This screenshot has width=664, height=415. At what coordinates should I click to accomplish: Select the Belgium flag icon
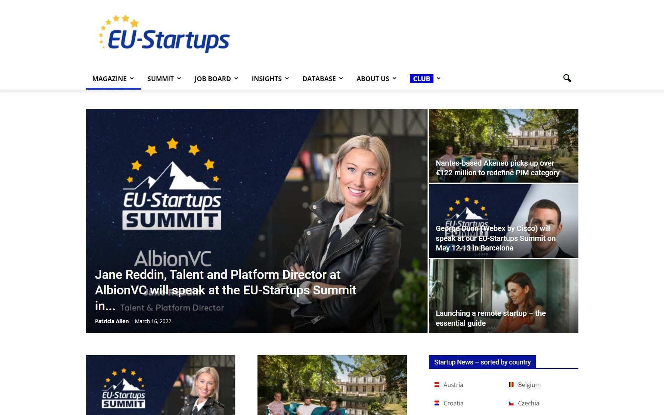(x=511, y=385)
